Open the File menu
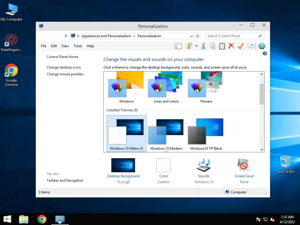 pyautogui.click(x=44, y=46)
